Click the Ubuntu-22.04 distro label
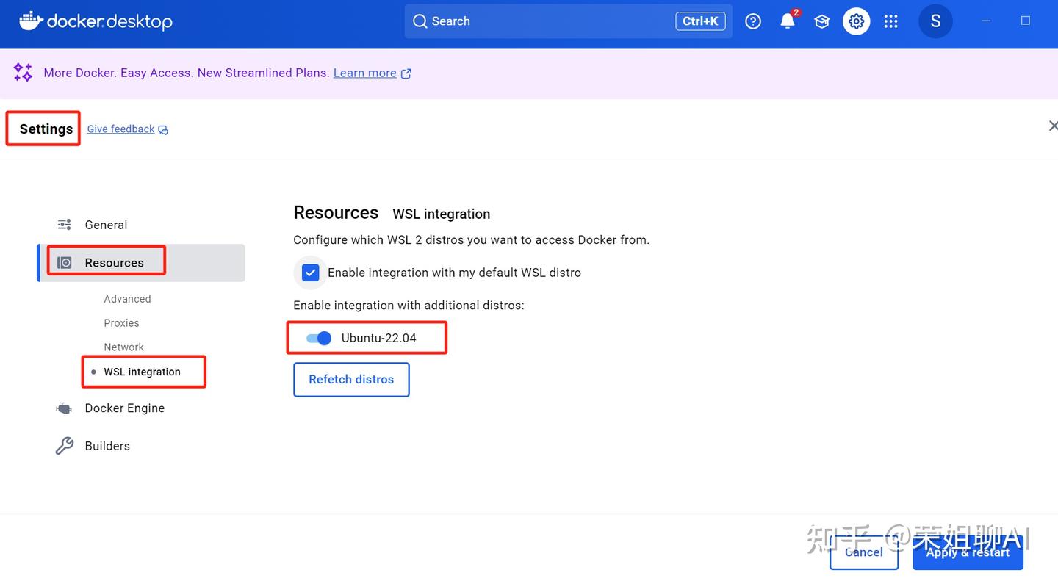Screen dimensions: 1058x581 coord(379,339)
